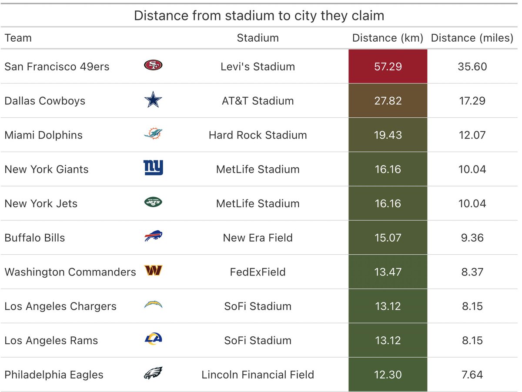Screen dimensions: 522x392
Task: Click the 8.15 miles value in Chargers row
Action: (x=472, y=306)
